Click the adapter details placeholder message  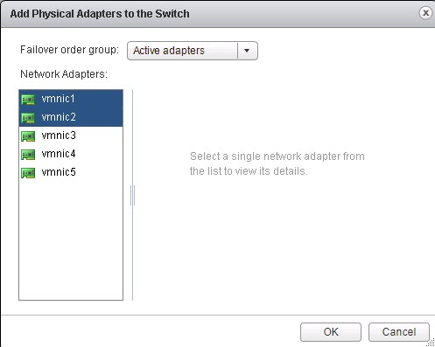277,163
